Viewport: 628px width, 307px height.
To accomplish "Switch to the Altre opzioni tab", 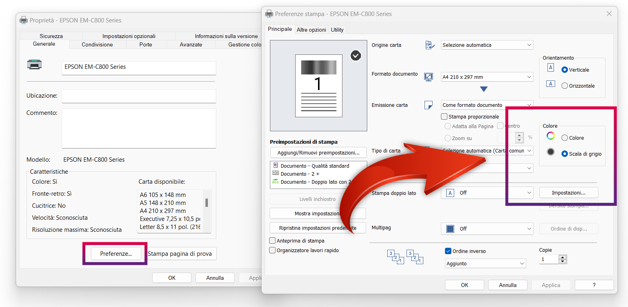I will tap(311, 30).
